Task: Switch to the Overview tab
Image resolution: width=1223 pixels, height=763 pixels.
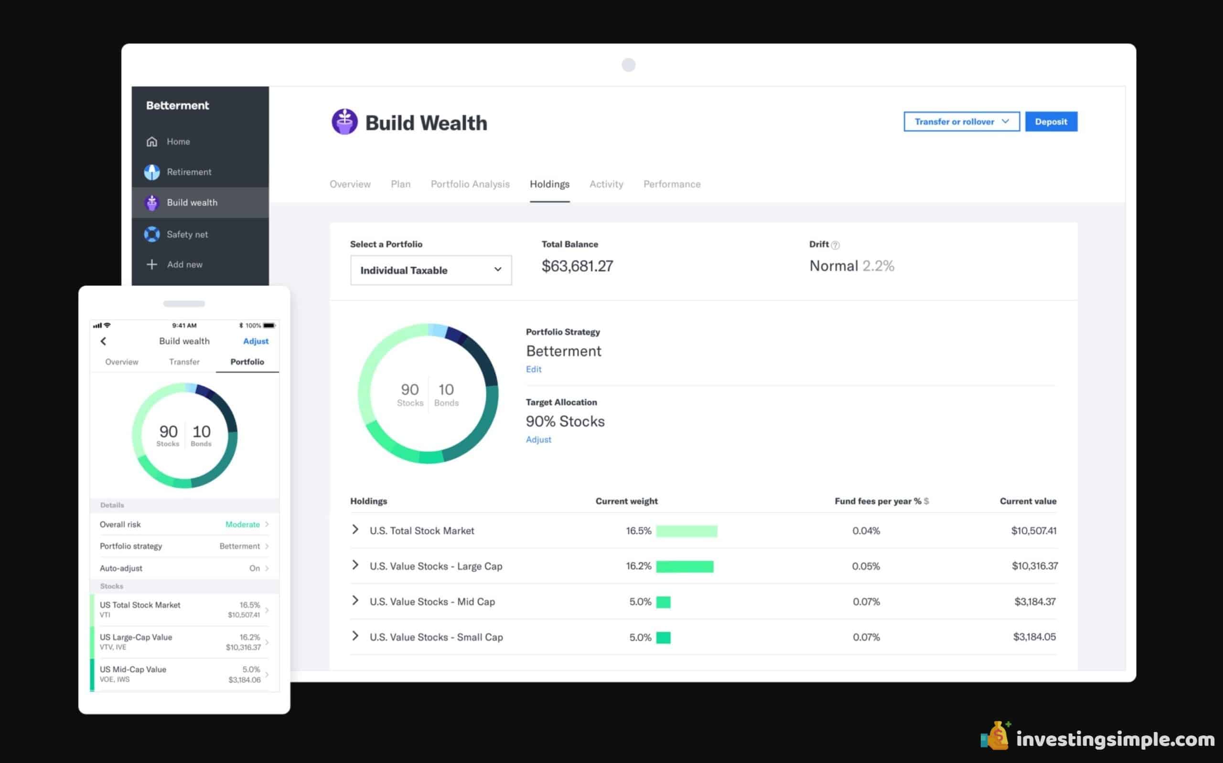Action: pos(350,184)
